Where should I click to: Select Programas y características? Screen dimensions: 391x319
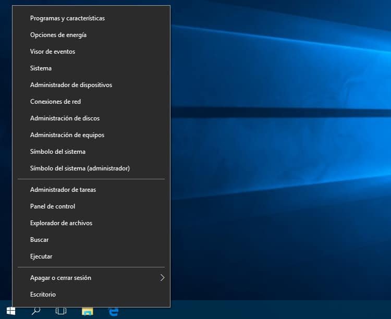(x=91, y=18)
